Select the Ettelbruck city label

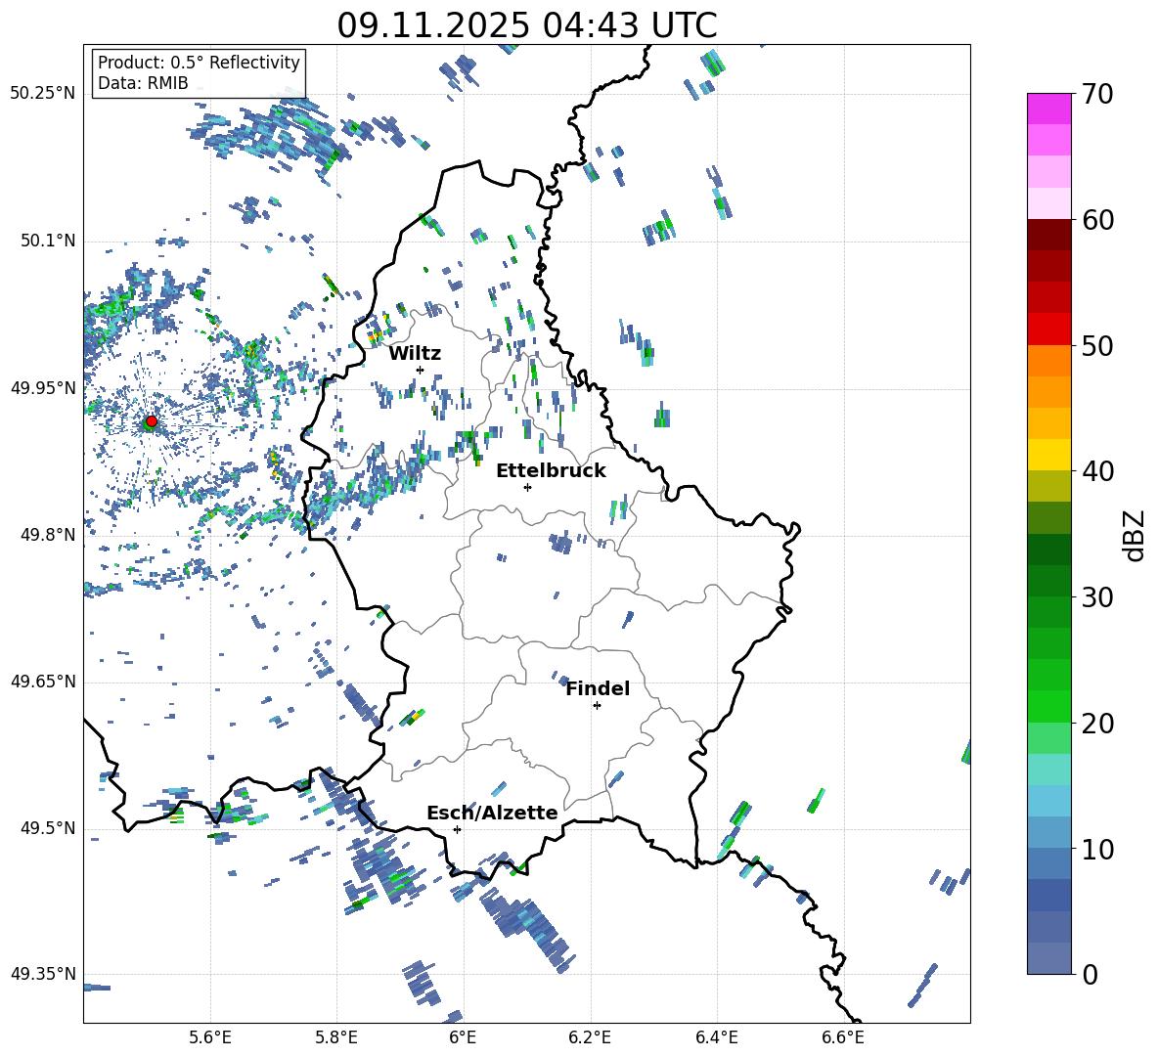coord(551,470)
